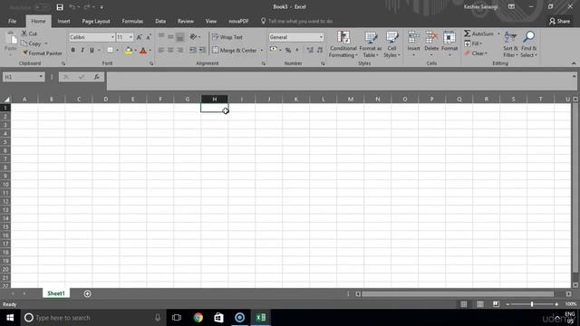This screenshot has width=580, height=326.
Task: Click Select All corner triangle
Action: (x=6, y=99)
